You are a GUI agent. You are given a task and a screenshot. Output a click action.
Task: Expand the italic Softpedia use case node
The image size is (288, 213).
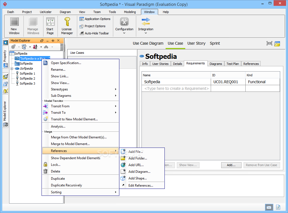(x=12, y=69)
